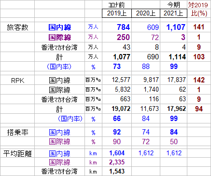The height and width of the screenshot is (176, 211).
Task: Select the 8 passenger value
Action: [x=157, y=47]
